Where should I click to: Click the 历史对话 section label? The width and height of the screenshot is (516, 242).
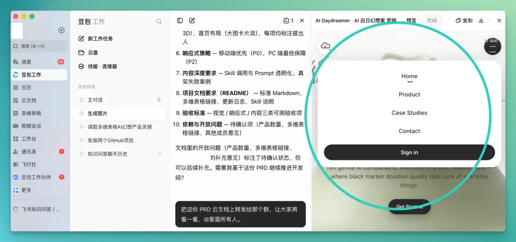86,87
